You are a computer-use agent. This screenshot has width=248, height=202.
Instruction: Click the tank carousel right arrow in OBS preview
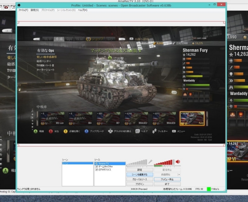207,118
